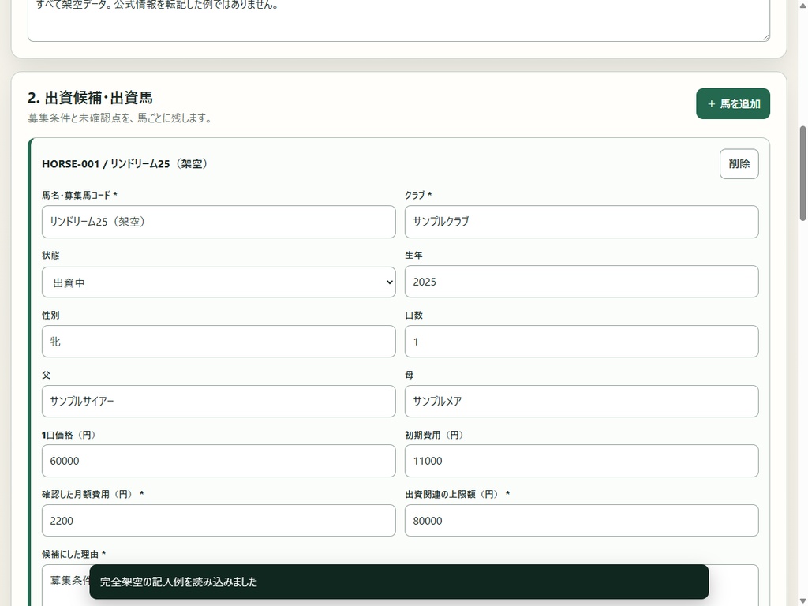Edit the 口数 field showing 1
Image resolution: width=808 pixels, height=606 pixels.
pos(582,341)
